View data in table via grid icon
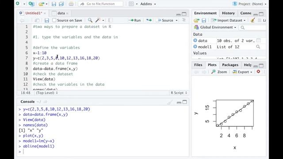The height and width of the screenshot is (159, 283). (x=258, y=40)
